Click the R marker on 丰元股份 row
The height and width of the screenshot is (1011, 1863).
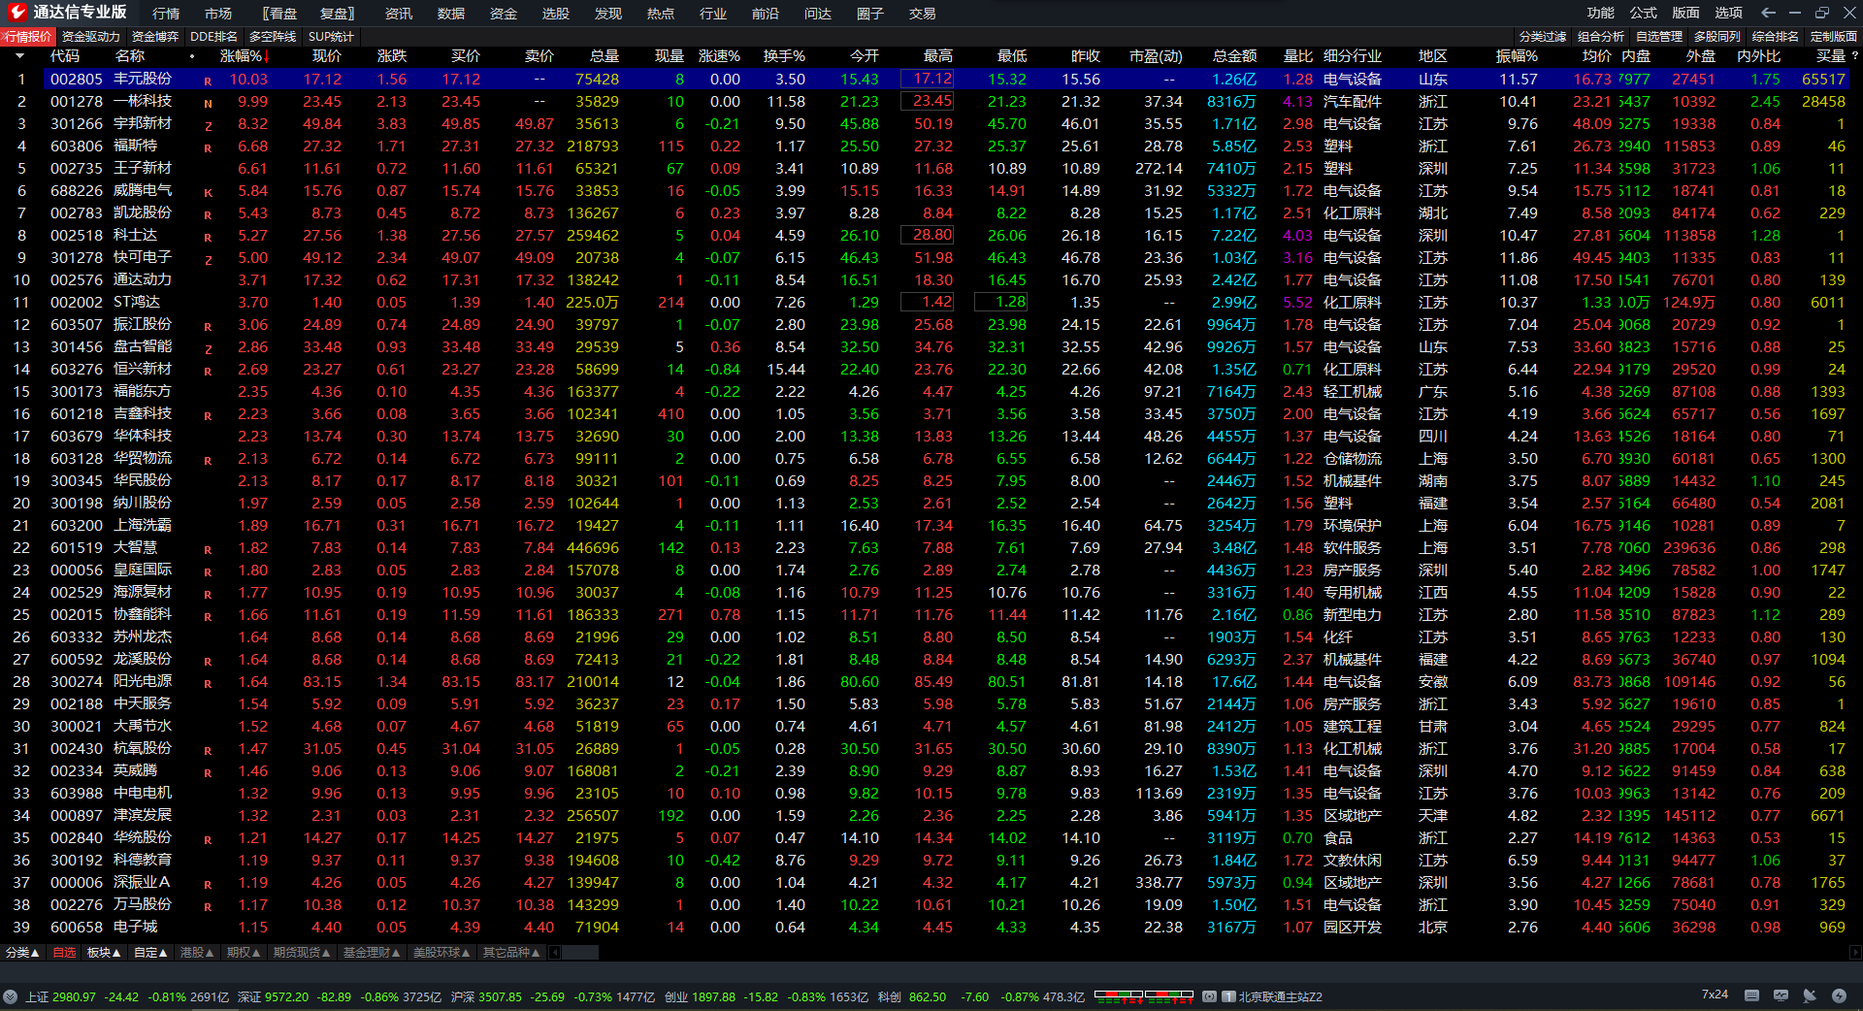click(x=208, y=82)
